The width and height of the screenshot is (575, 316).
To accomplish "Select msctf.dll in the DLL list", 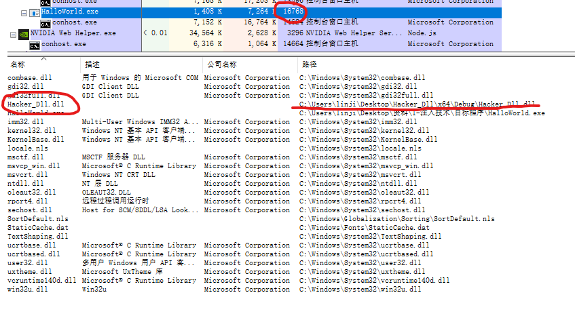I will (26, 157).
